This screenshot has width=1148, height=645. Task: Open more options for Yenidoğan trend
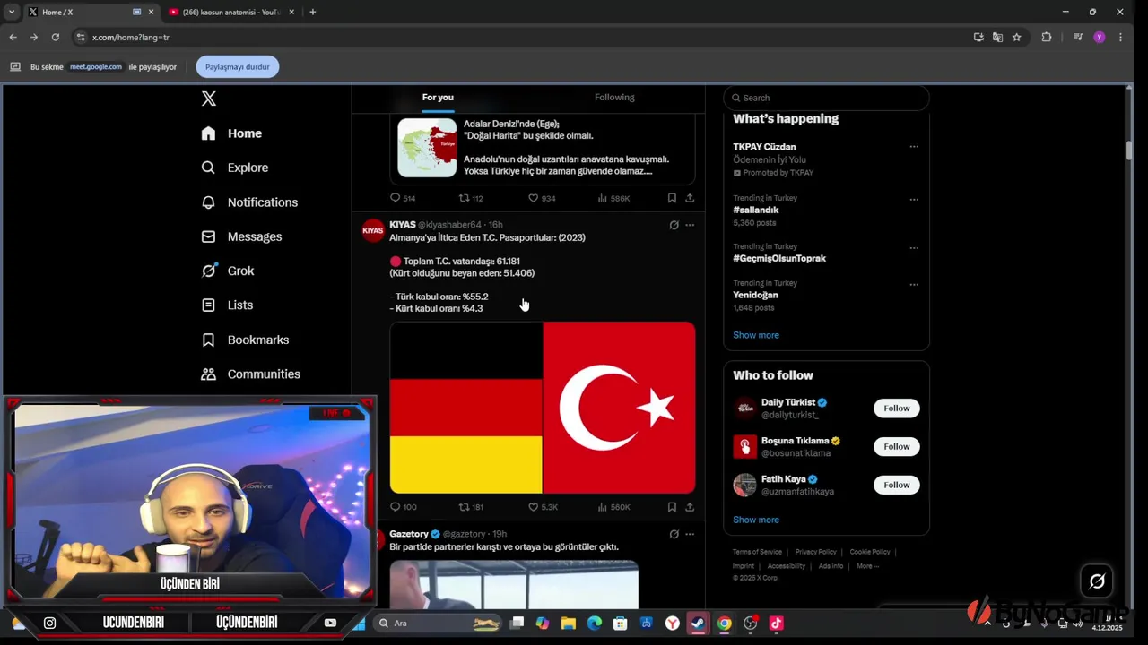click(914, 285)
